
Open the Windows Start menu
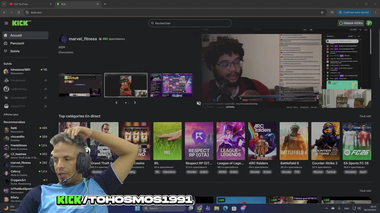(x=137, y=208)
